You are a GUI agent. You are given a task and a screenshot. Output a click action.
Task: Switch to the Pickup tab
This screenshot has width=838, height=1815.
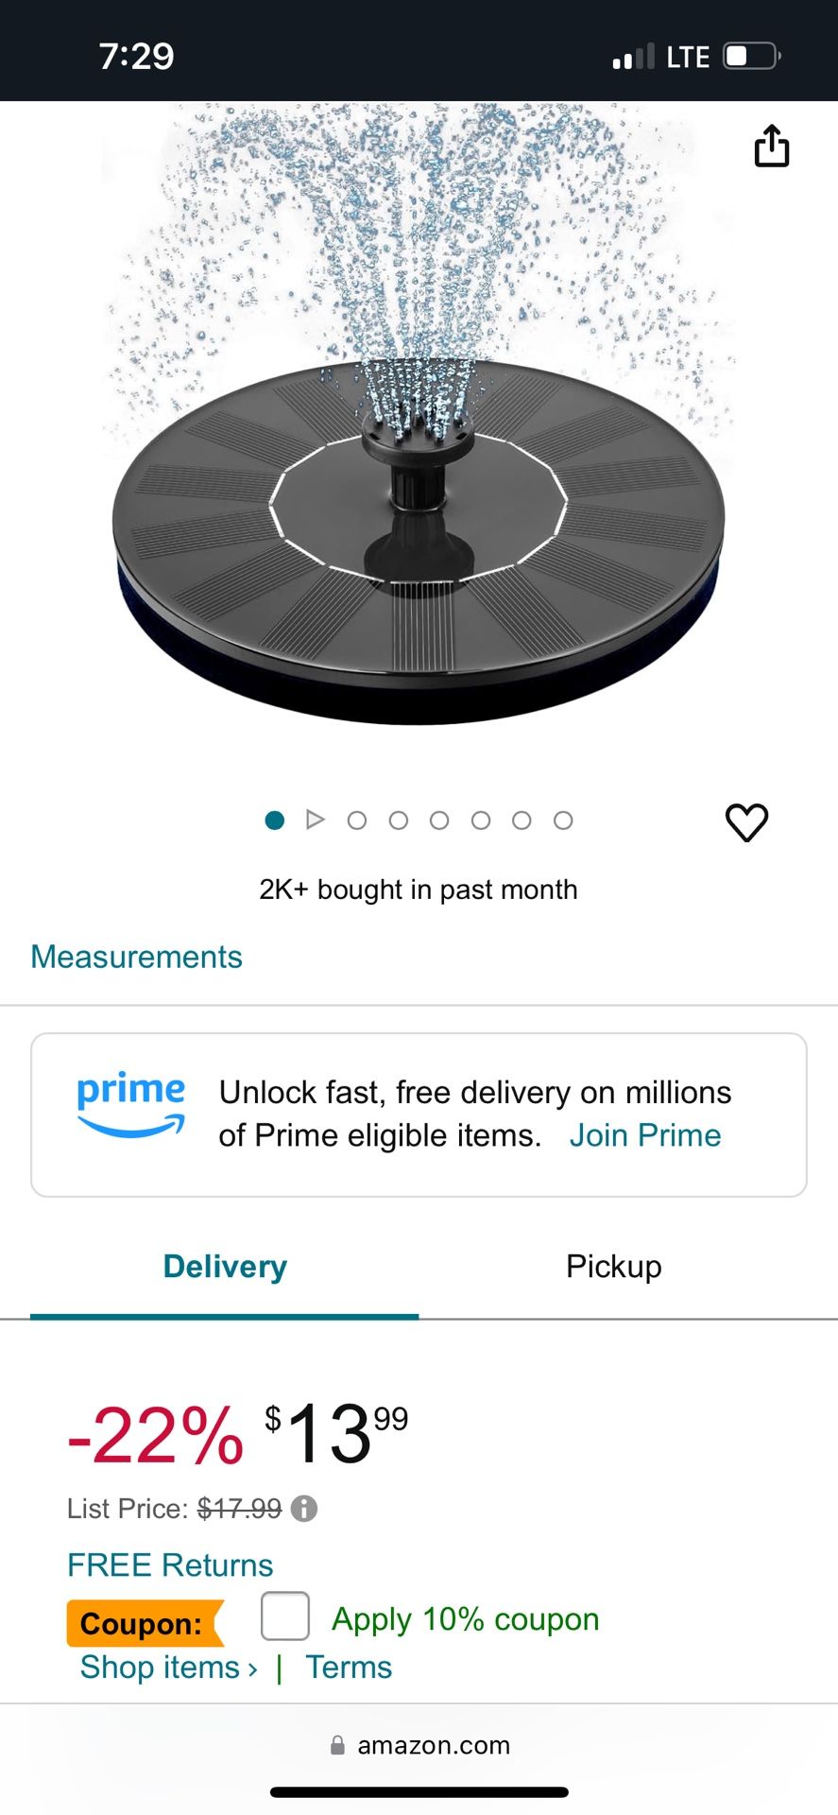click(x=613, y=1267)
